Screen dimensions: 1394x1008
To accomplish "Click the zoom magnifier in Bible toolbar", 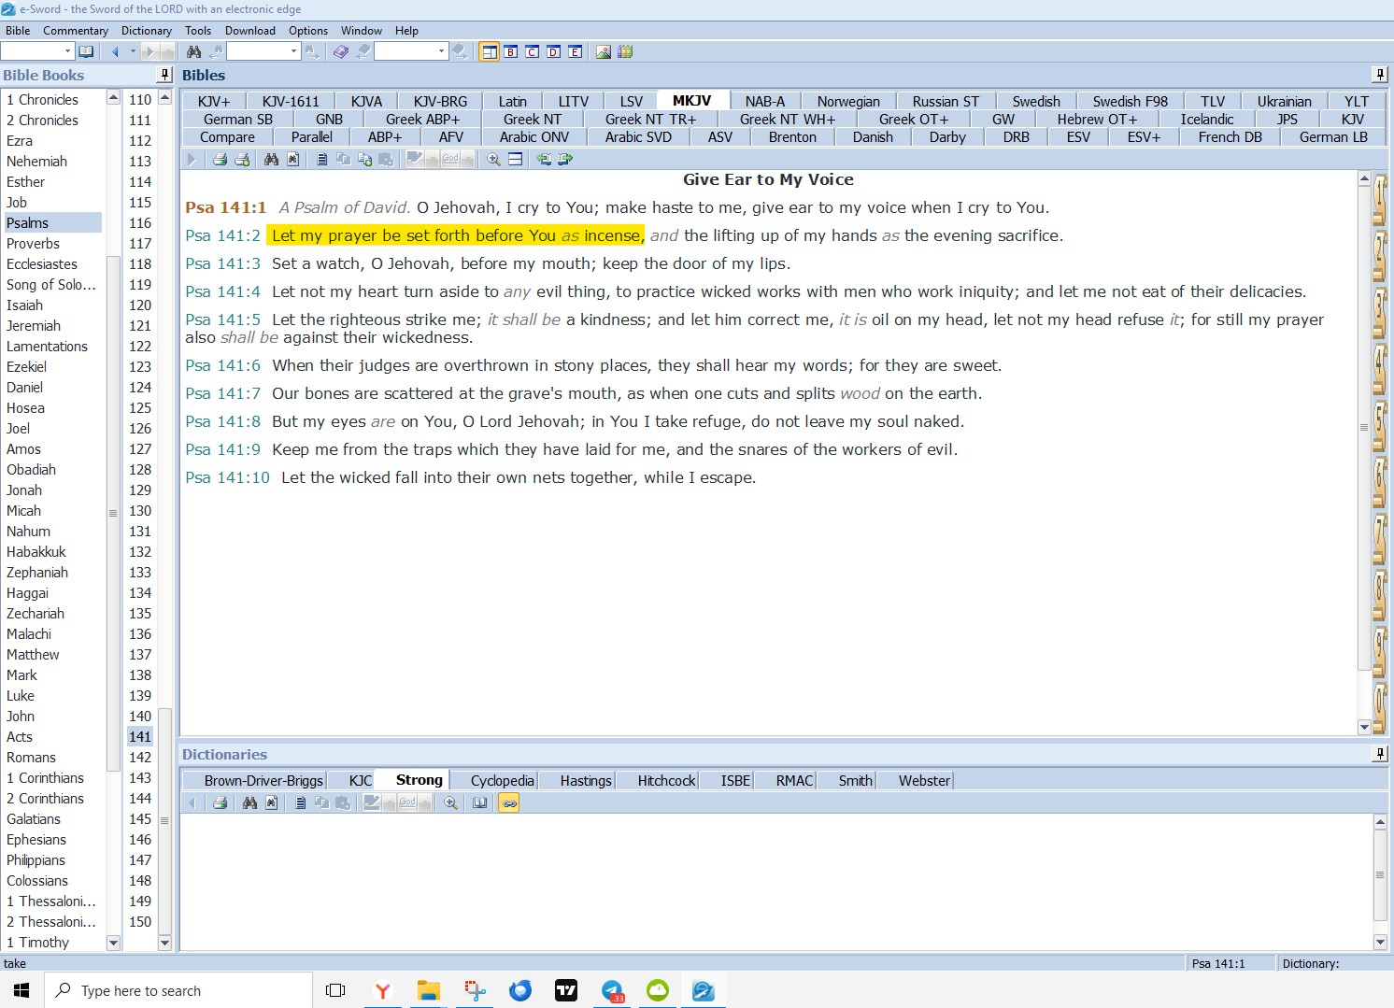I will (x=493, y=160).
